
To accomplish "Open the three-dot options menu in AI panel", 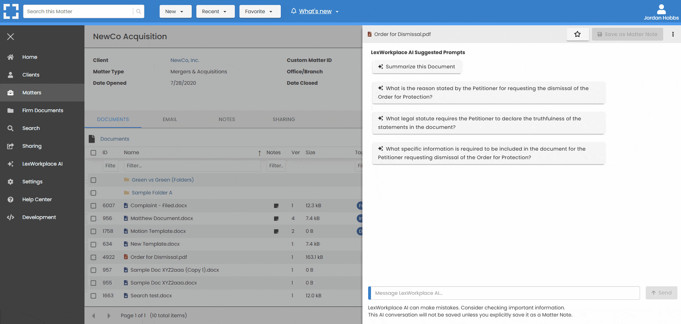I will [673, 34].
